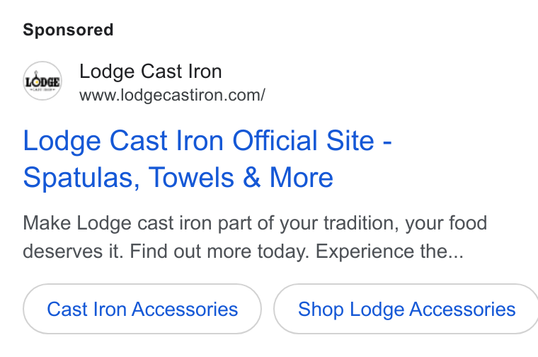This screenshot has width=538, height=357.
Task: Click the word Sponsored above the ad
Action: click(68, 30)
